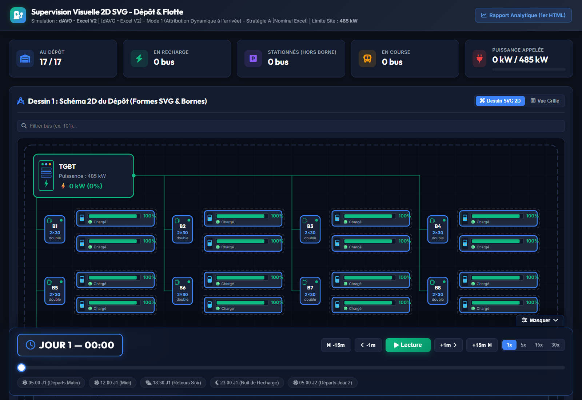This screenshot has width=582, height=400.
Task: Switch to Dessin SVG 2D view
Action: pos(500,101)
